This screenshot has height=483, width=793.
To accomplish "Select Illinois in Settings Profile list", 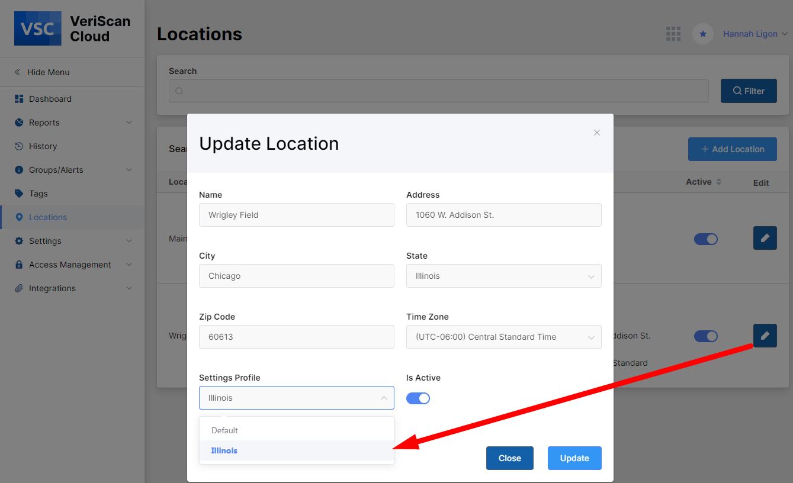I will 297,450.
